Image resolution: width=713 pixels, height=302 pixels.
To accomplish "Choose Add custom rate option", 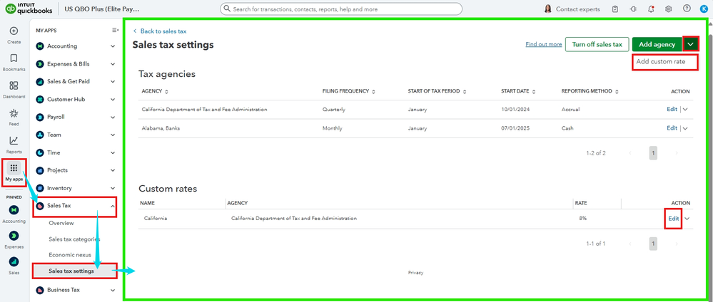I will 661,62.
